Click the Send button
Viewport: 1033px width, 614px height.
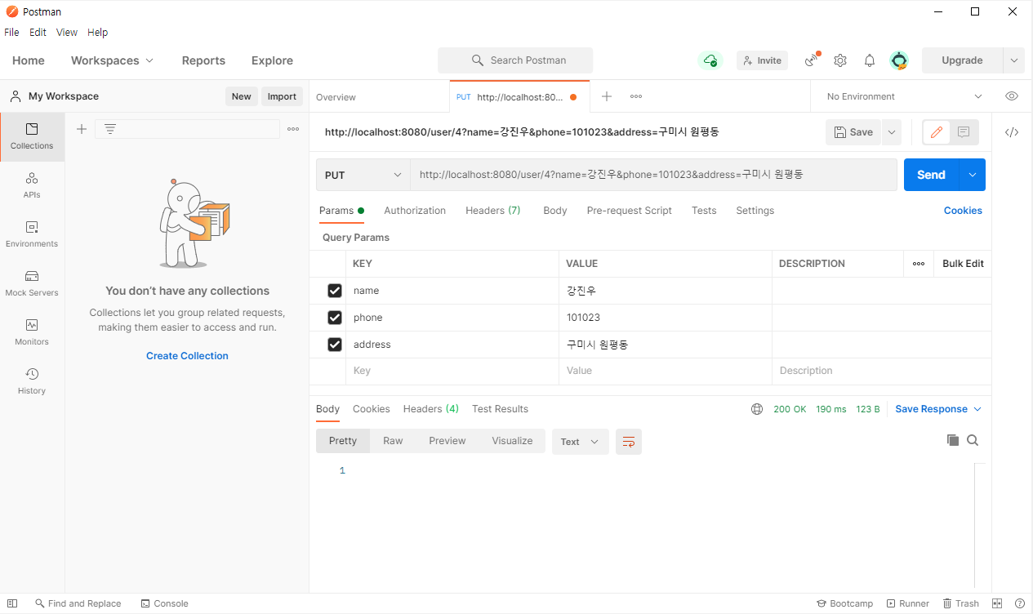pos(931,175)
